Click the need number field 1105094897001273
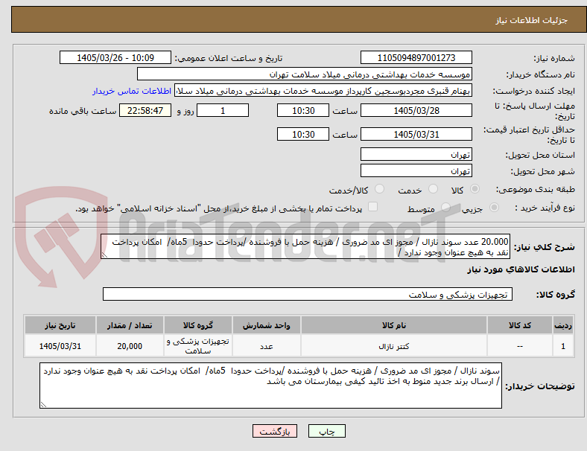 pyautogui.click(x=416, y=57)
